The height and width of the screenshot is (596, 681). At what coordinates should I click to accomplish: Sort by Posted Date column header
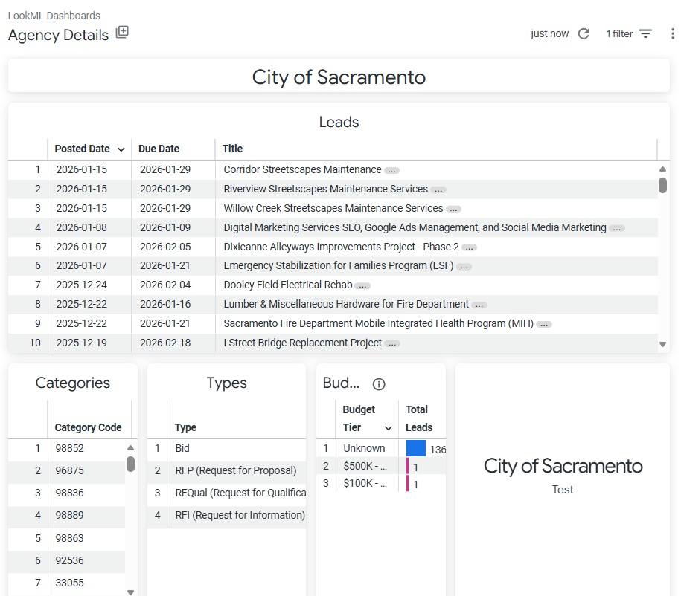[82, 149]
